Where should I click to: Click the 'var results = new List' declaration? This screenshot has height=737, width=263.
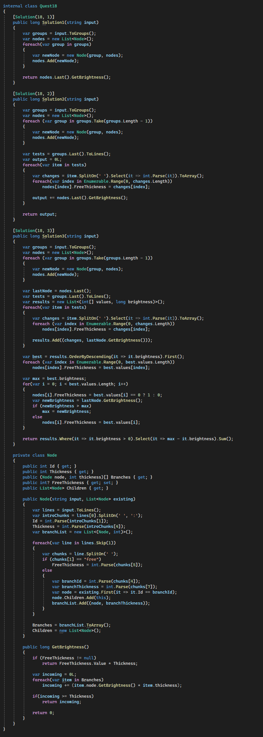[94, 302]
